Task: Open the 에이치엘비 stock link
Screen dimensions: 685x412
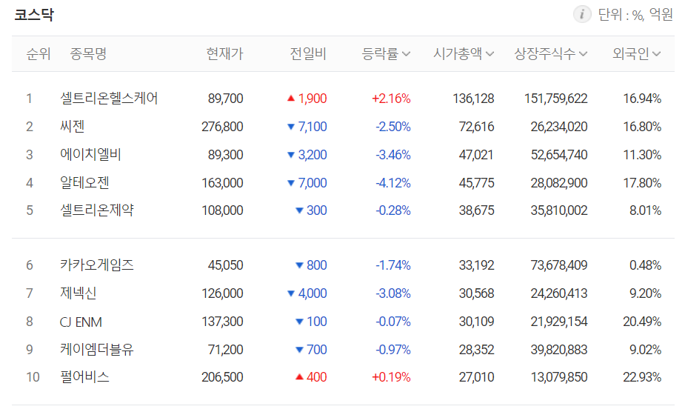Action: [90, 154]
